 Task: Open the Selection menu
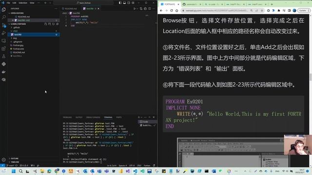(23, 3)
